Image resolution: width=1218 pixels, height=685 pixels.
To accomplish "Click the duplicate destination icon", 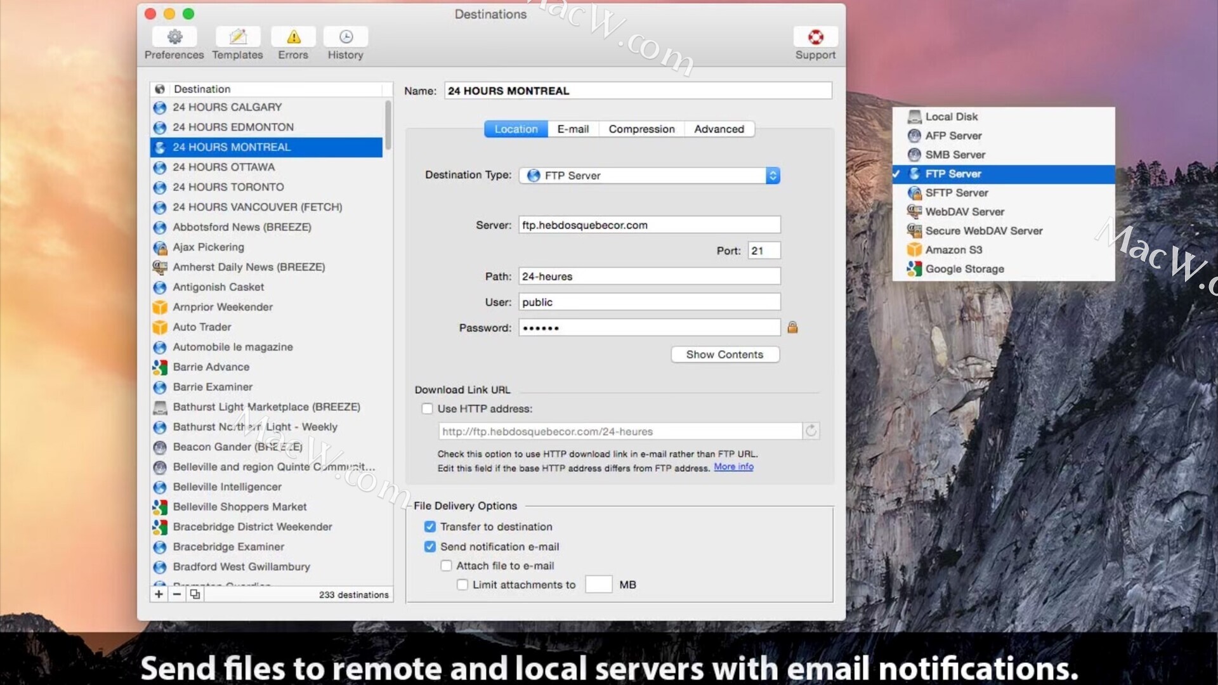I will tap(195, 594).
